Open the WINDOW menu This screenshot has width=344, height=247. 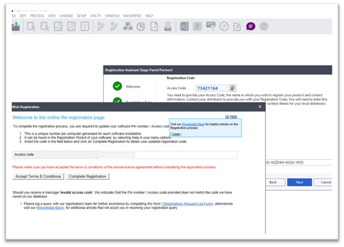coord(112,16)
